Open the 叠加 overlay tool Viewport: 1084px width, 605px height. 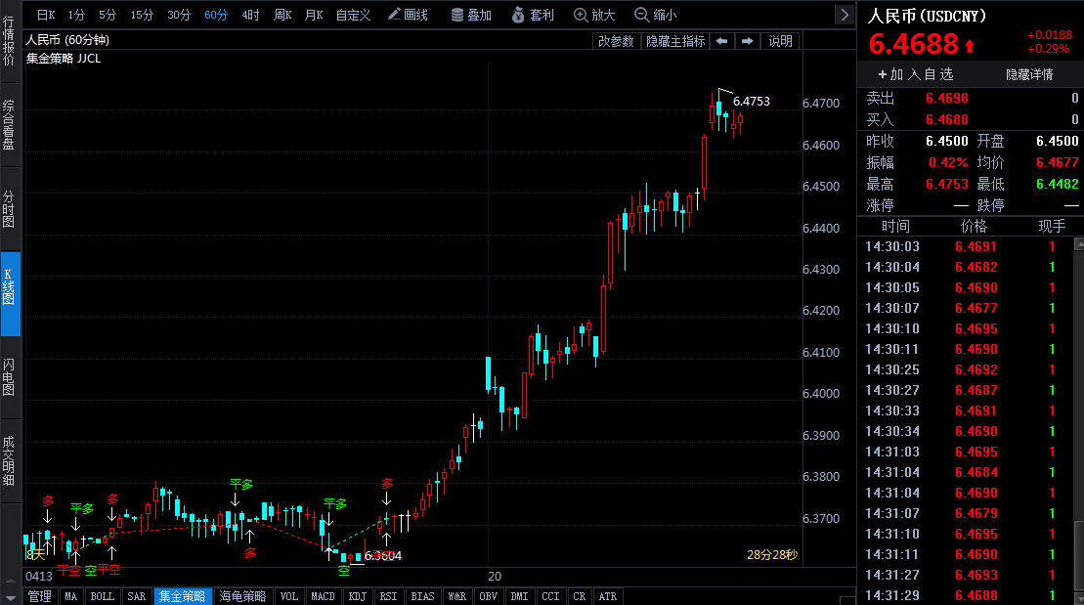point(471,15)
